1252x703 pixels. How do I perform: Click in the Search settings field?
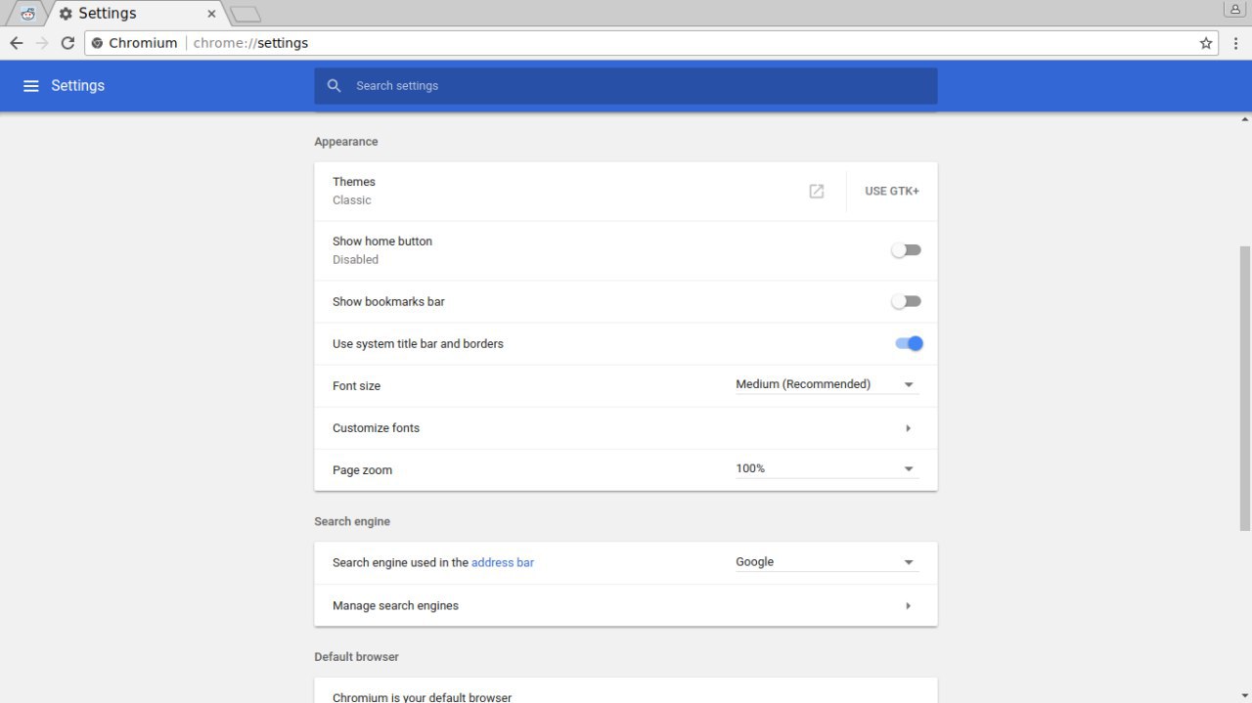pyautogui.click(x=626, y=86)
